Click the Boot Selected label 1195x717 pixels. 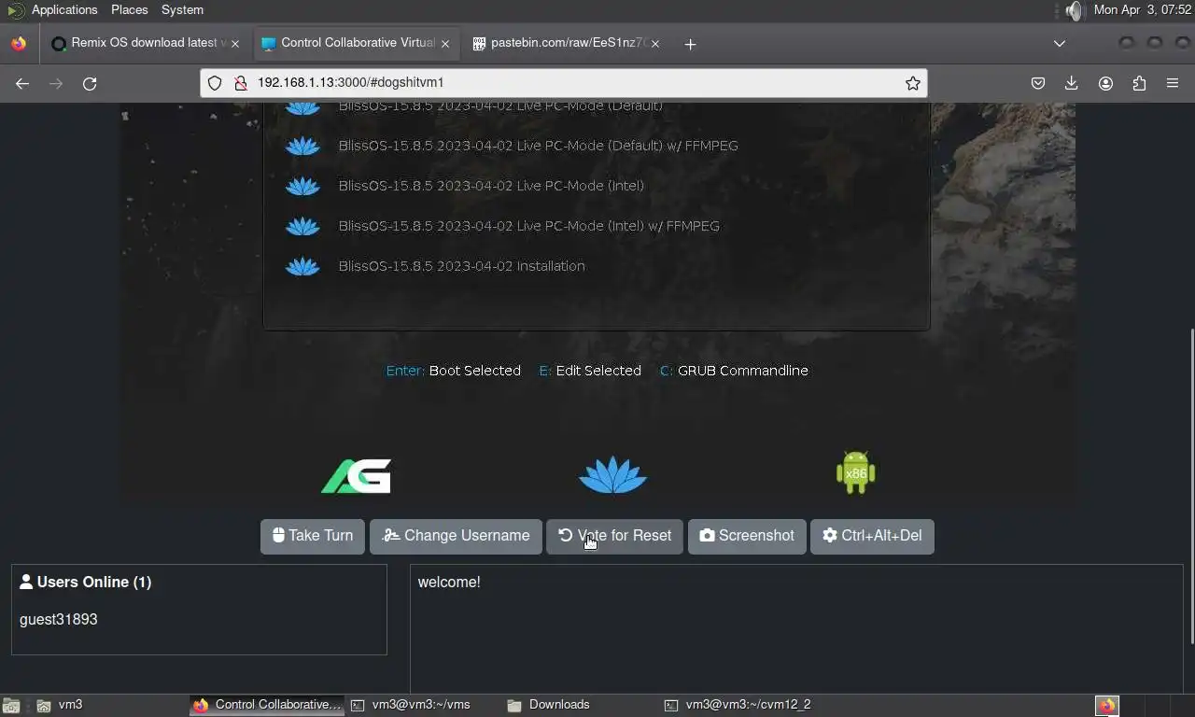[474, 371]
